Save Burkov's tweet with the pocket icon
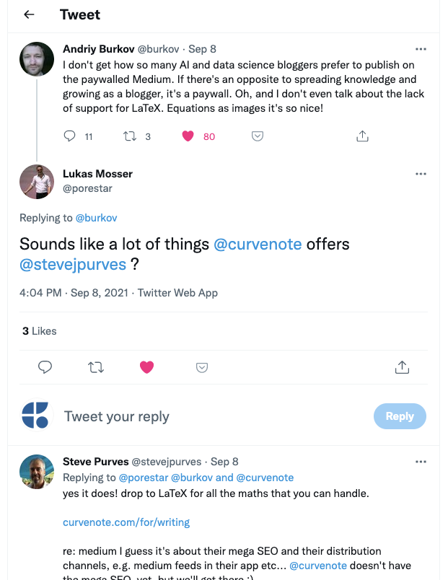448x580 pixels. click(256, 136)
